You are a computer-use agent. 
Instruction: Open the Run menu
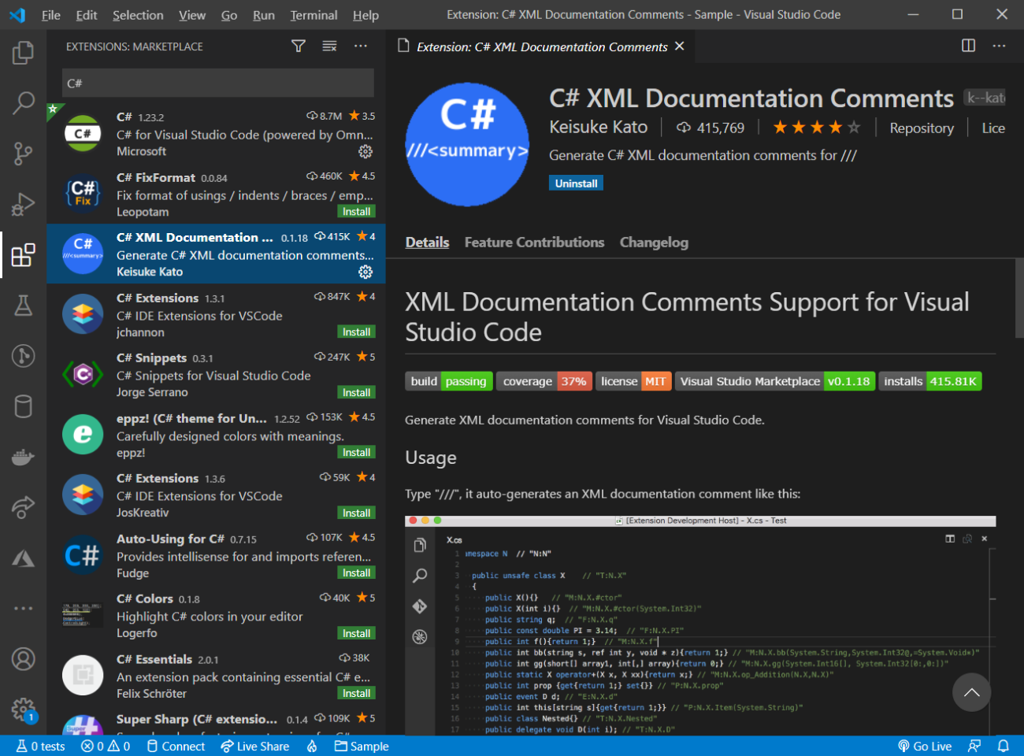click(264, 15)
